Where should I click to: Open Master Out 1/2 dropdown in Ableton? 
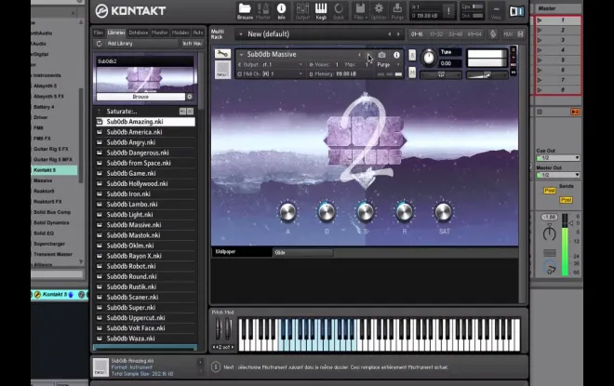[557, 175]
